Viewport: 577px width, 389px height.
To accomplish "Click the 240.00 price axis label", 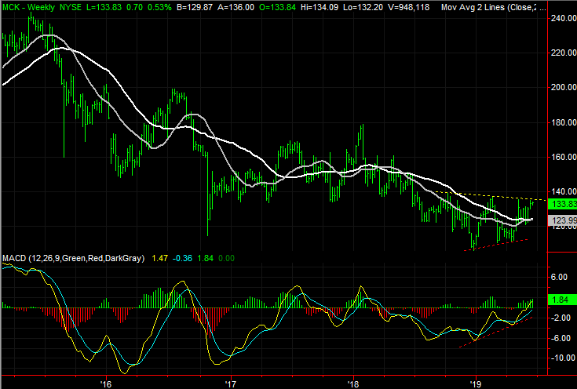I will [560, 19].
